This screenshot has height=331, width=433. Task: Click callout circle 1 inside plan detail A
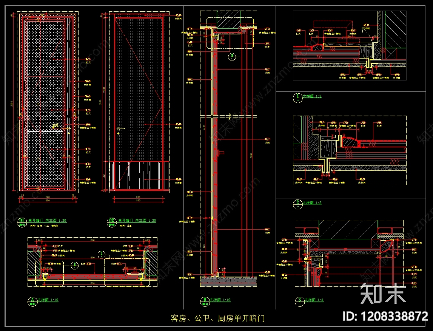102,254
